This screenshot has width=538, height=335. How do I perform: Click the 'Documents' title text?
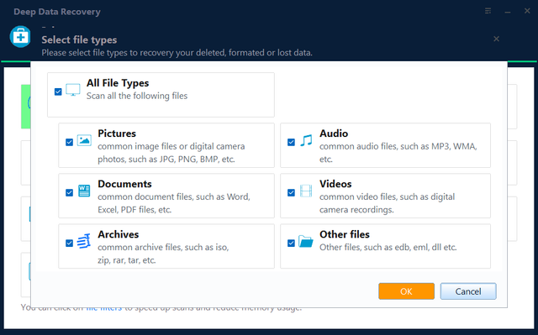124,184
